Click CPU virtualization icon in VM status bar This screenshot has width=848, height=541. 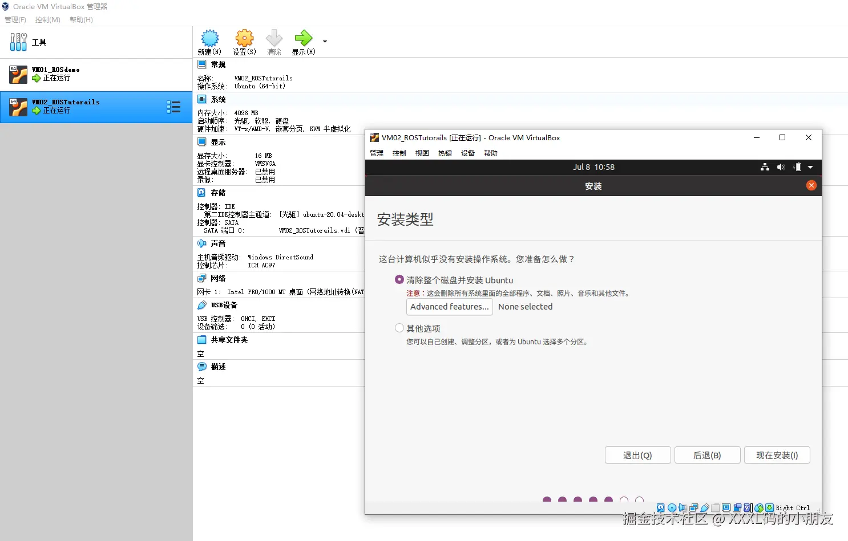[x=748, y=507]
